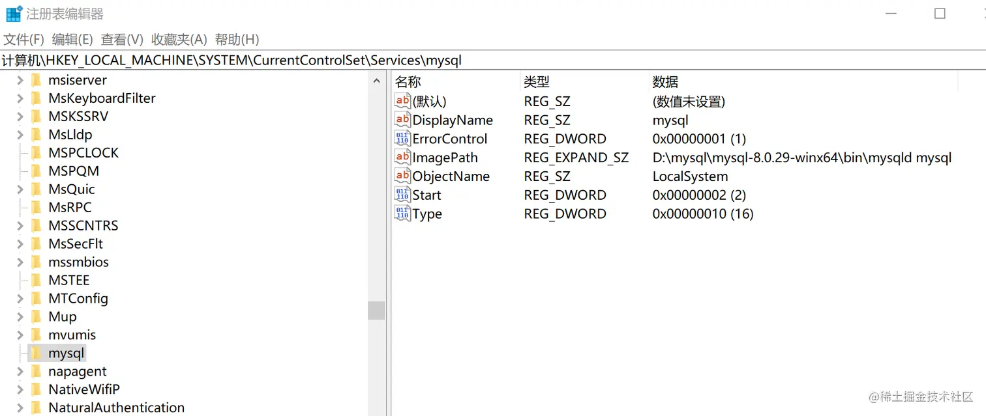Image resolution: width=986 pixels, height=416 pixels.
Task: Click the MSPQM folder icon
Action: [x=37, y=171]
